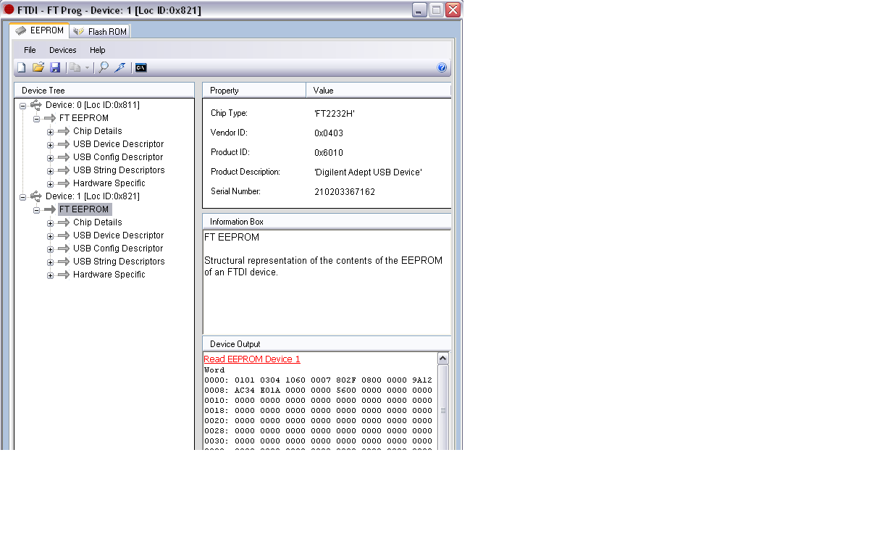Expand USB String Descriptors under Device 0
This screenshot has height=555, width=869.
click(51, 171)
